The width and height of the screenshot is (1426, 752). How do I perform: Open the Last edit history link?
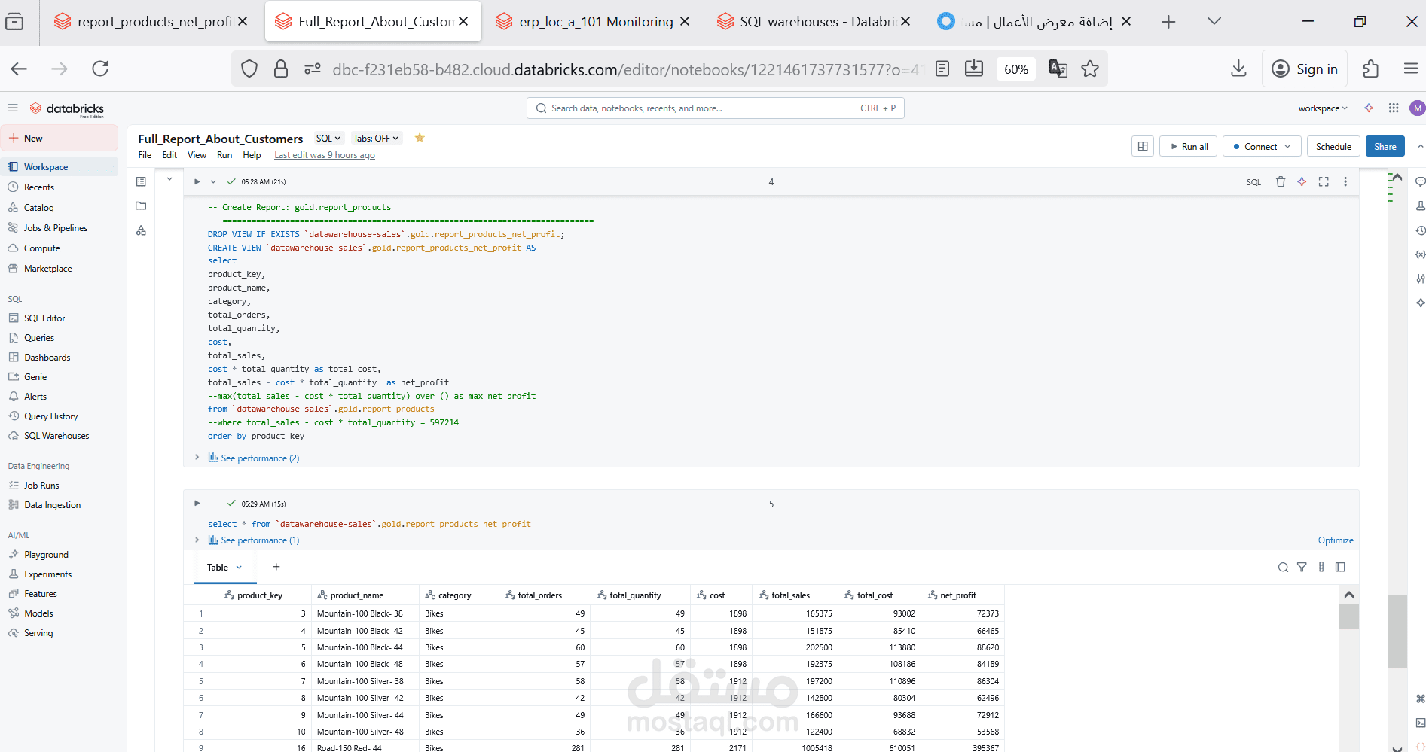tap(324, 155)
